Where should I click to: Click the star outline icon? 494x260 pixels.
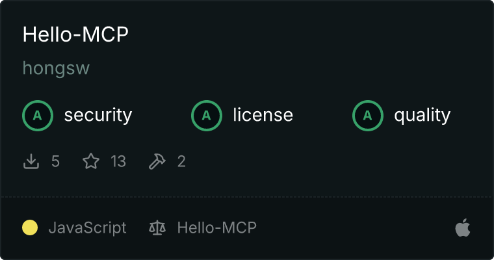(91, 161)
